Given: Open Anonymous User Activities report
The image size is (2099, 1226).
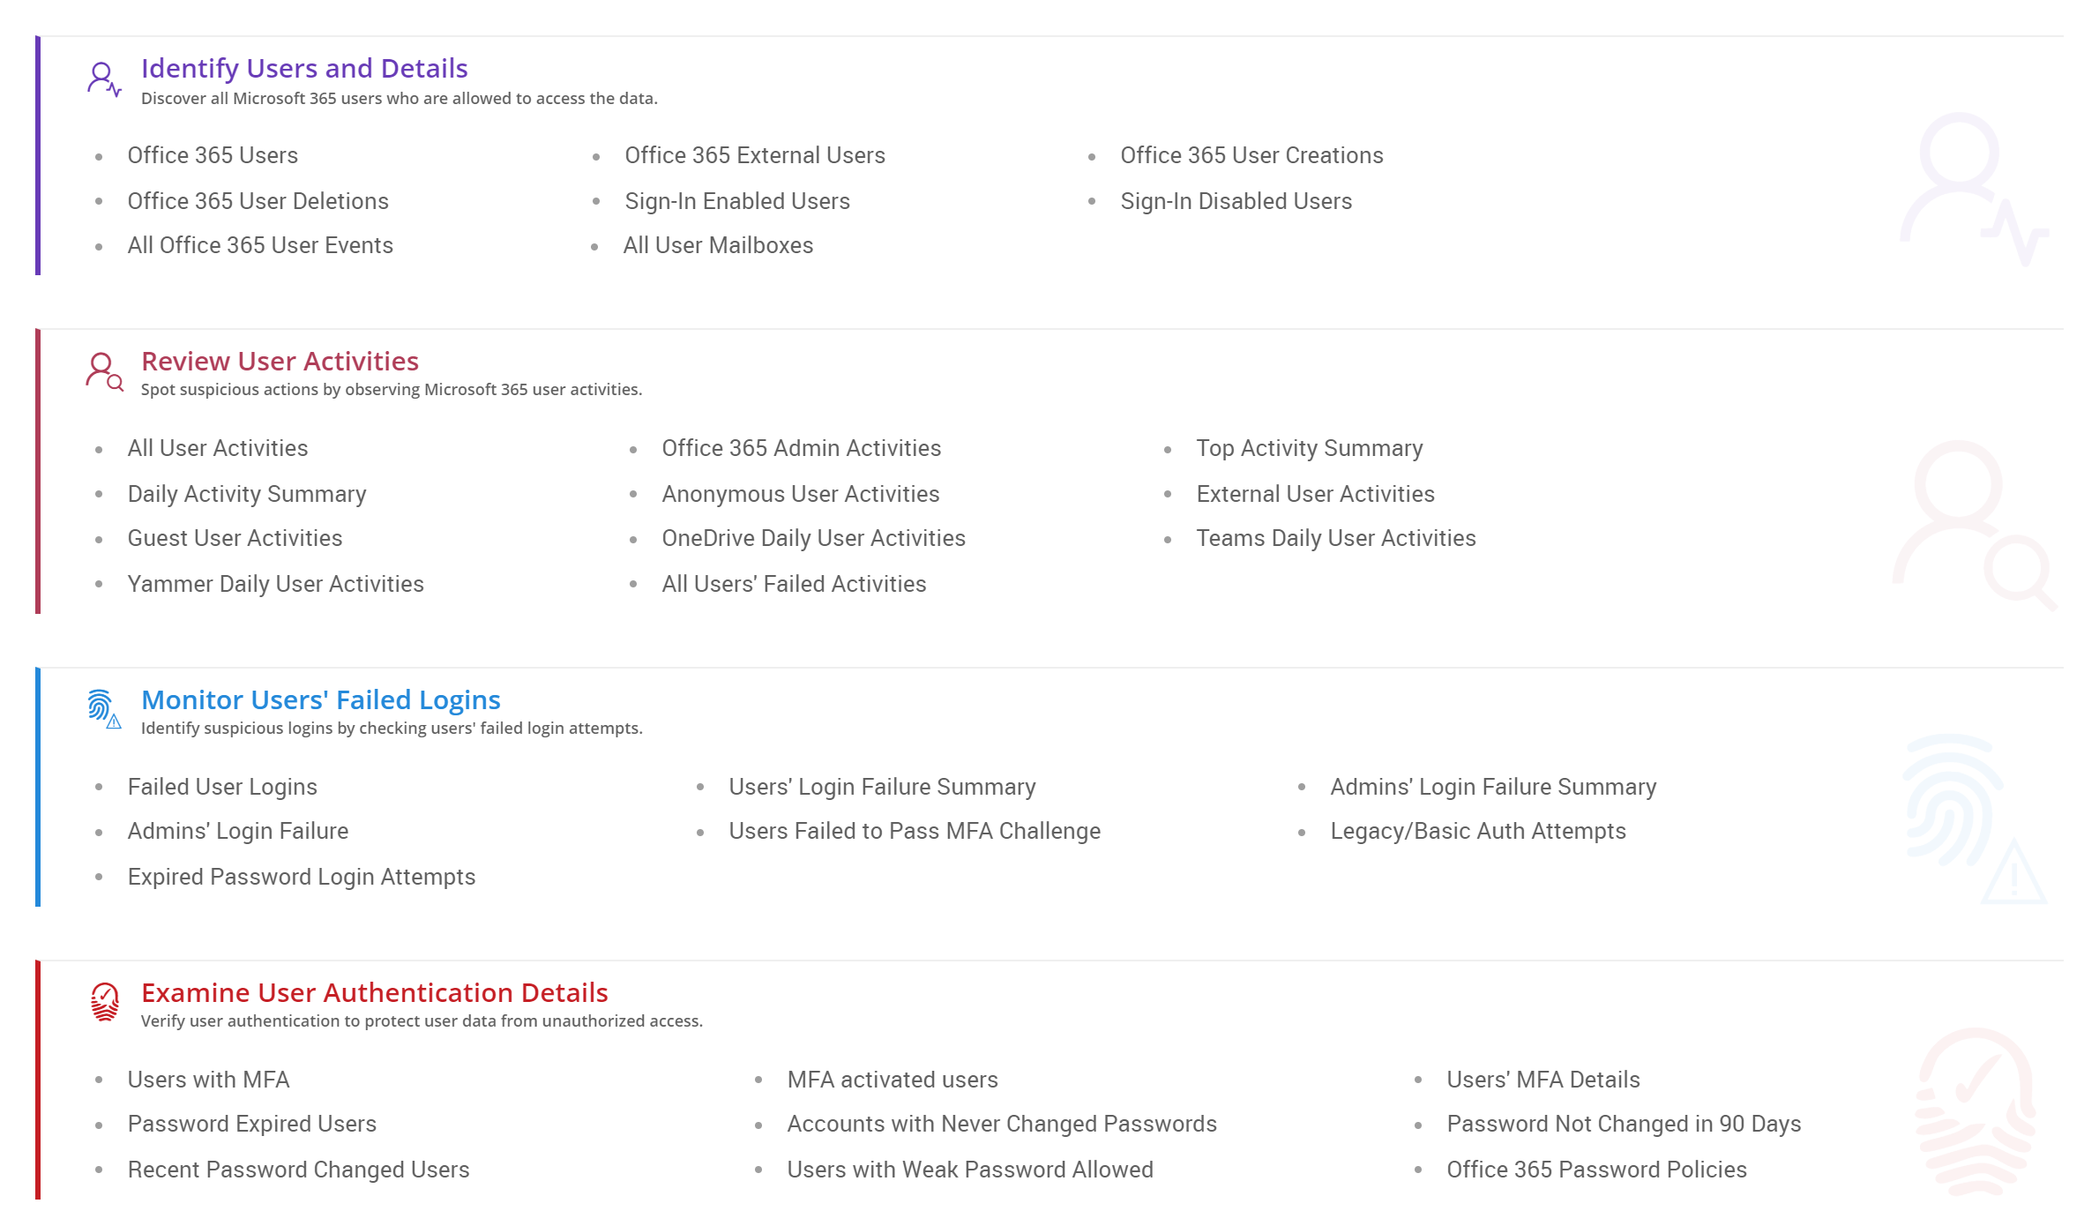Looking at the screenshot, I should coord(801,494).
